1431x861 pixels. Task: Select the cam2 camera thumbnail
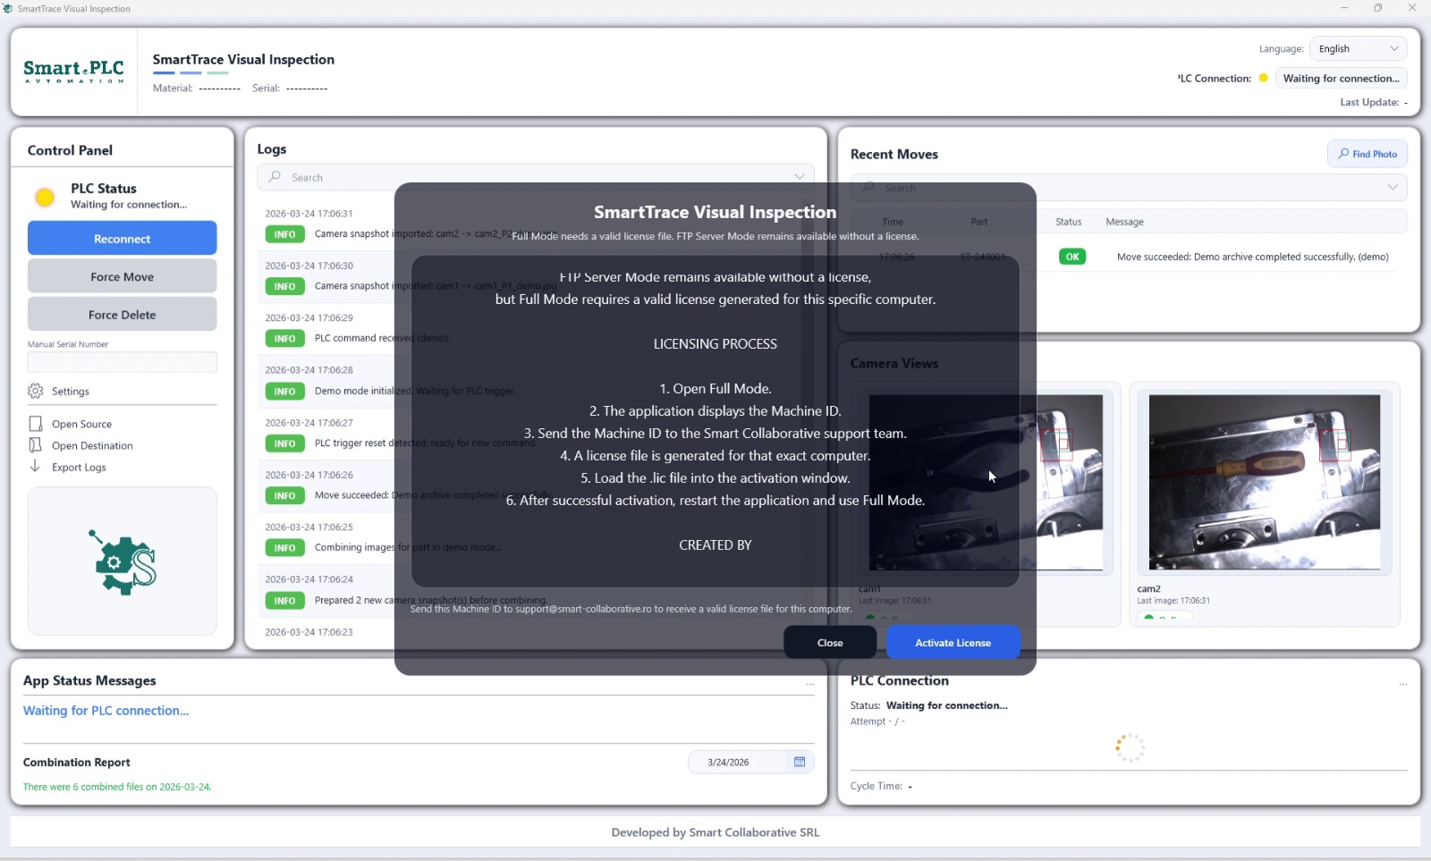1265,483
